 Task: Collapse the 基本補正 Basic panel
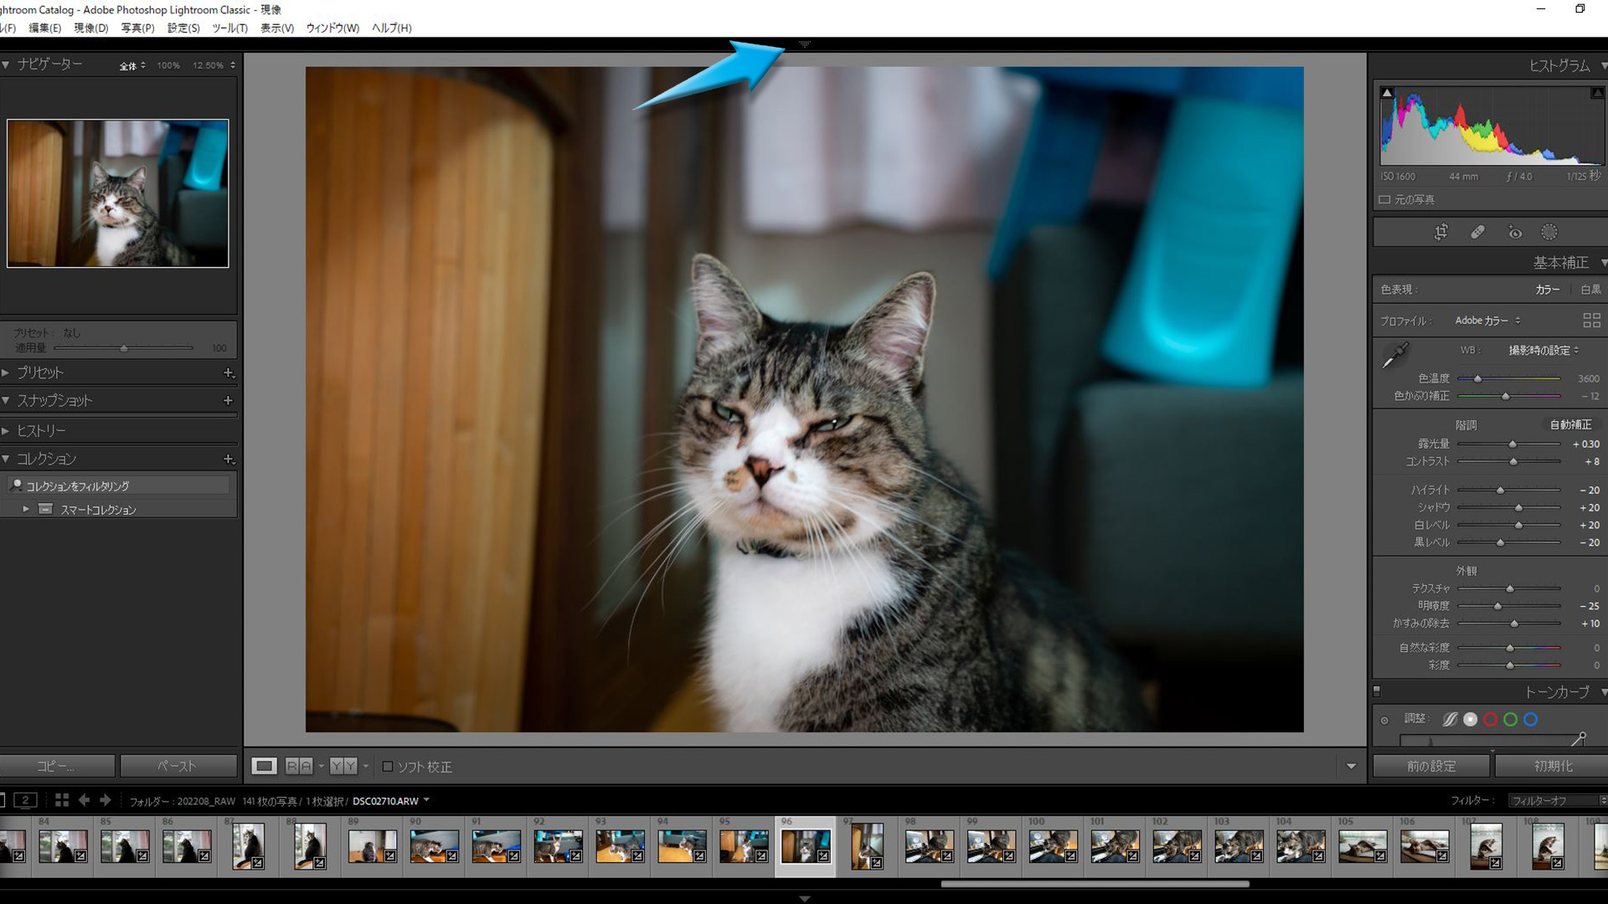(1603, 263)
